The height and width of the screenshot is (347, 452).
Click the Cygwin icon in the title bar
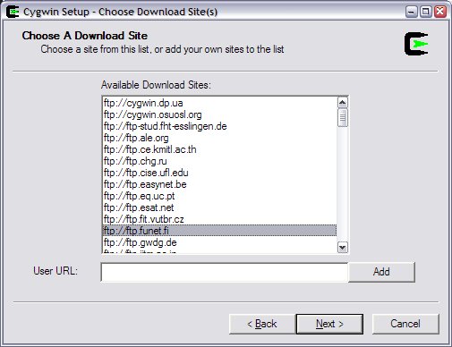pyautogui.click(x=13, y=12)
